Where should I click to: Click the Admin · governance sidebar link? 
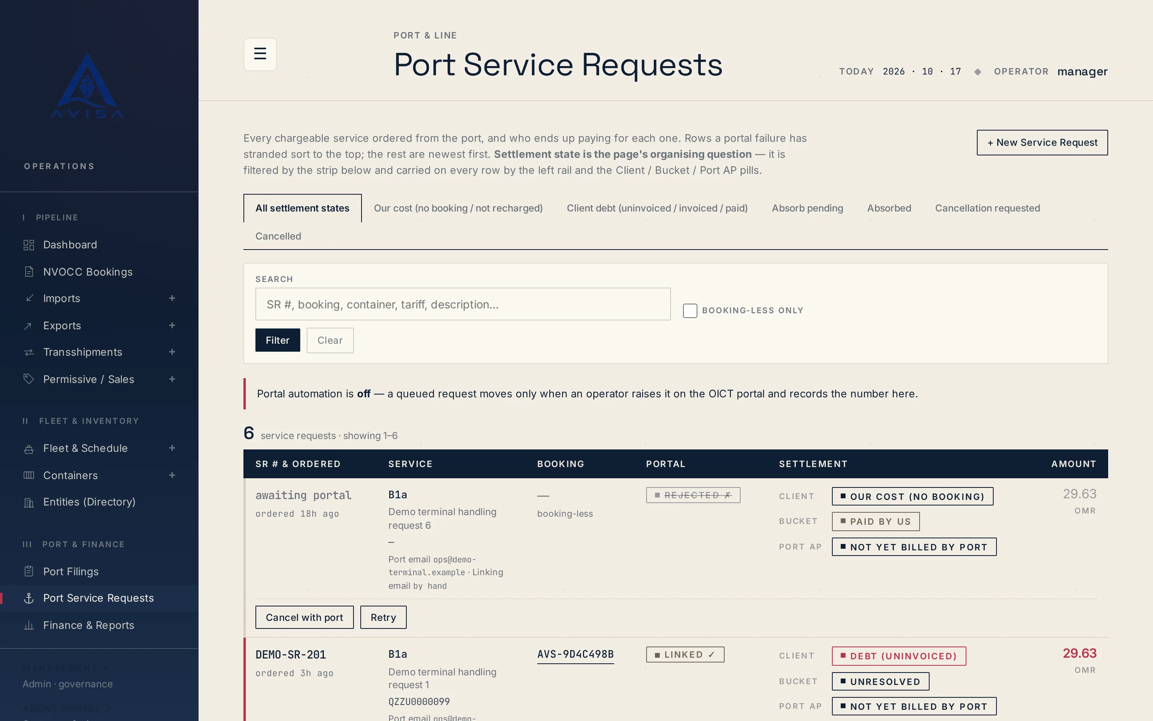68,684
